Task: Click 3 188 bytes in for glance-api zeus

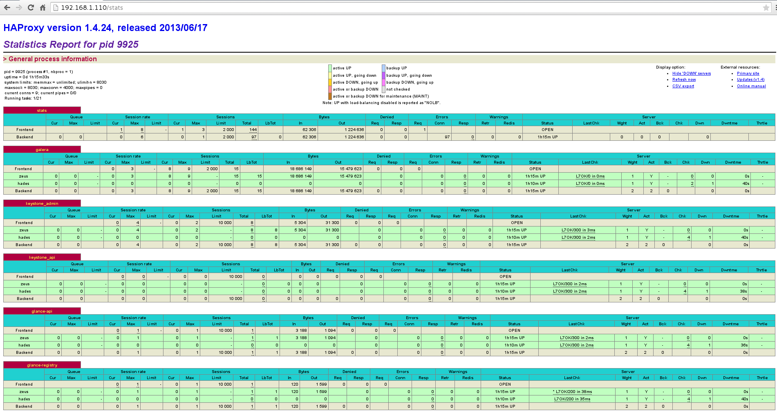Action: point(301,338)
